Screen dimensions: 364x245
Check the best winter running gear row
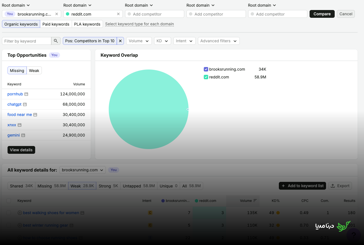coord(9,225)
